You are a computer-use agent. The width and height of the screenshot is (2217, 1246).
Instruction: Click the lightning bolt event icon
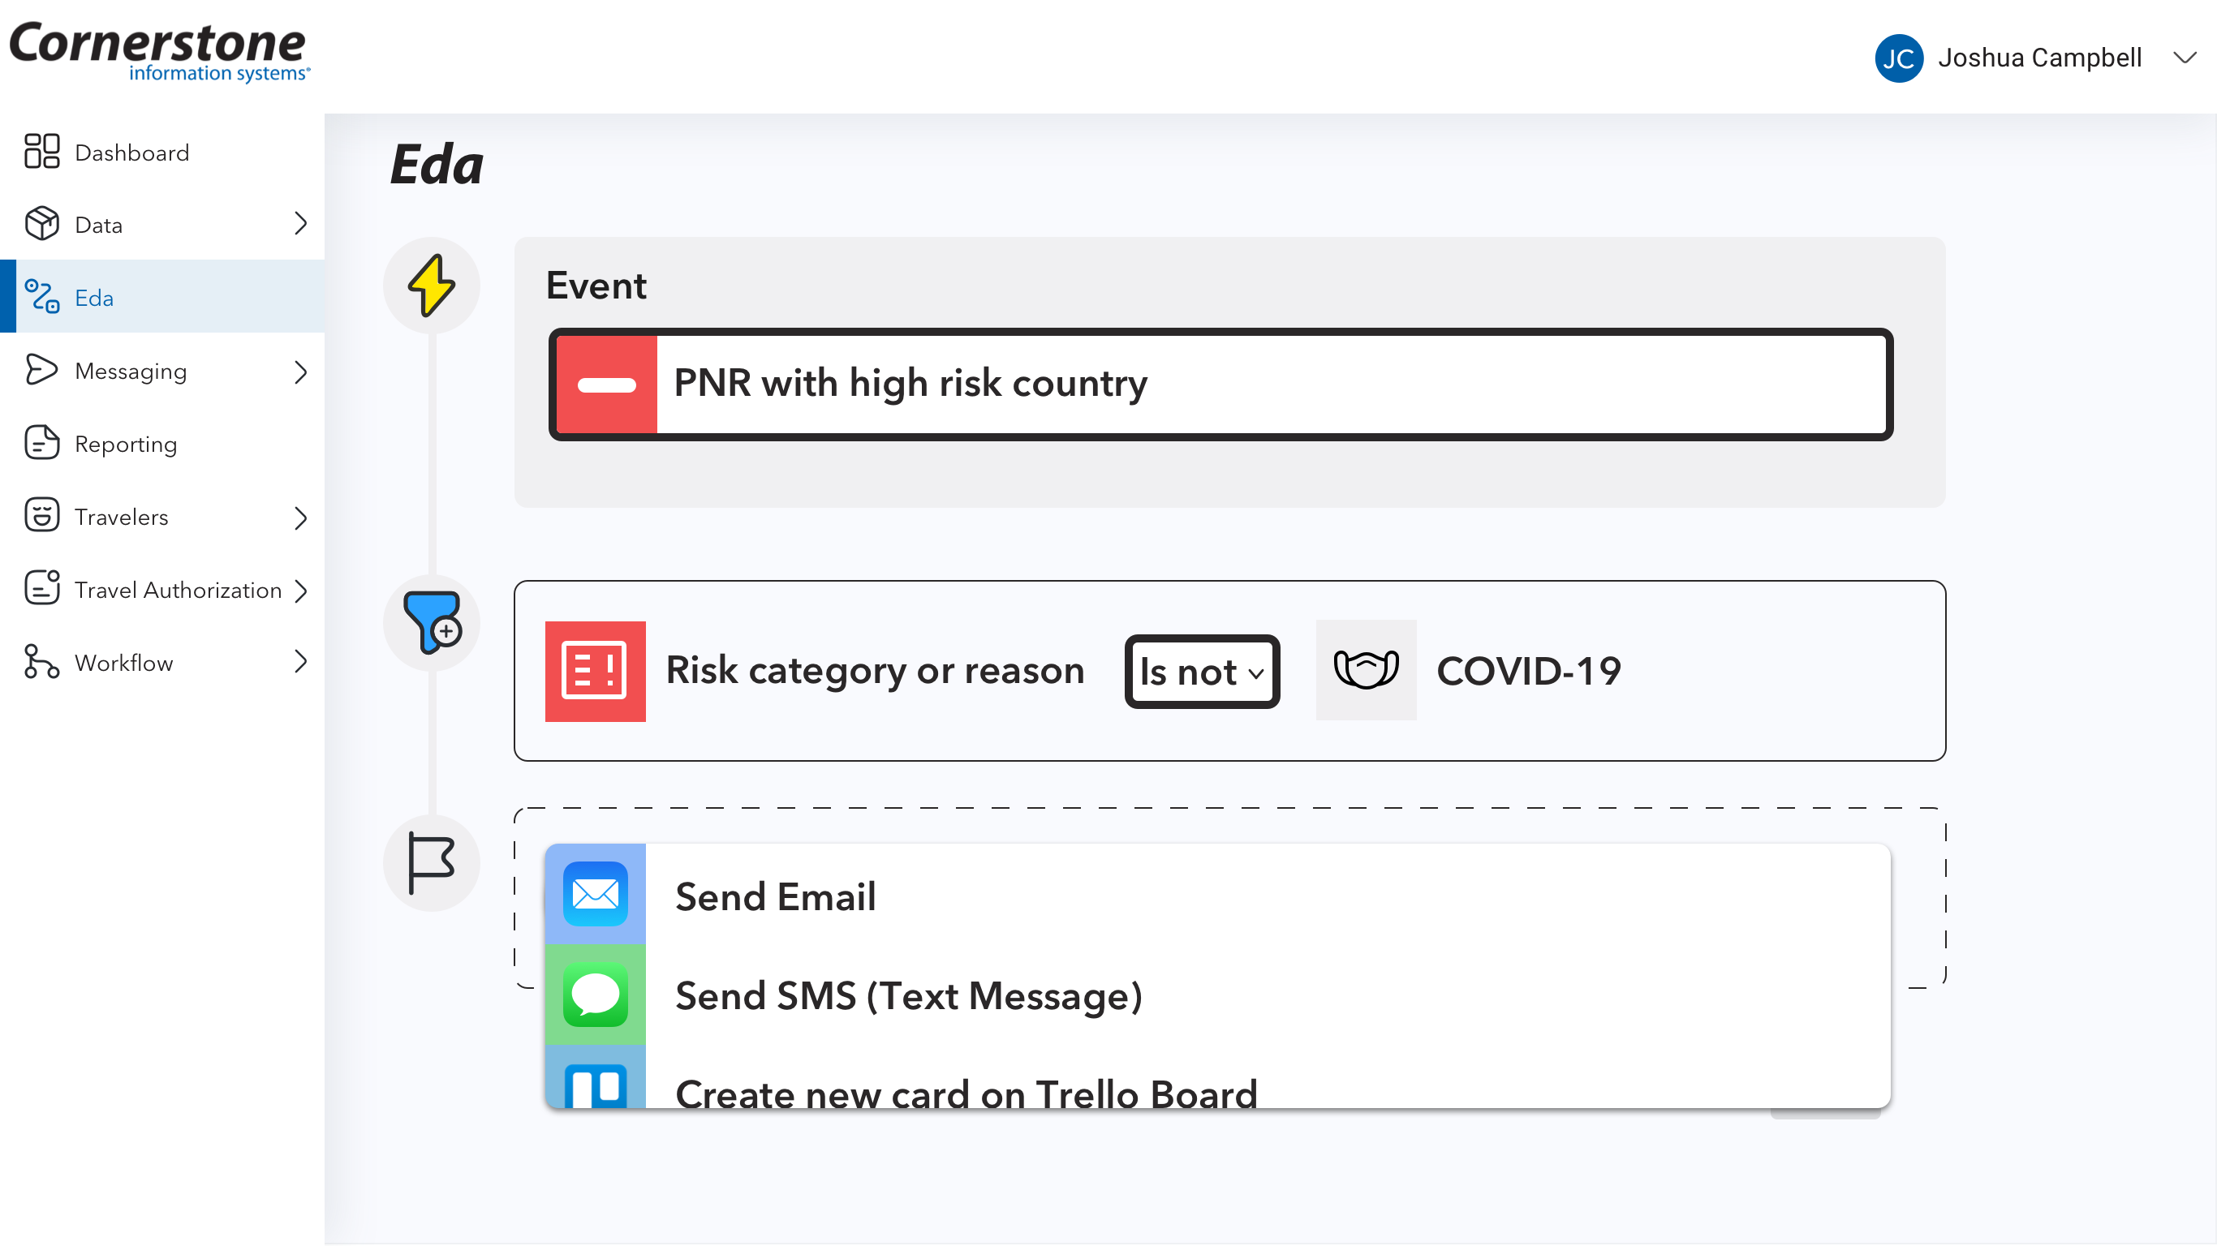[431, 286]
